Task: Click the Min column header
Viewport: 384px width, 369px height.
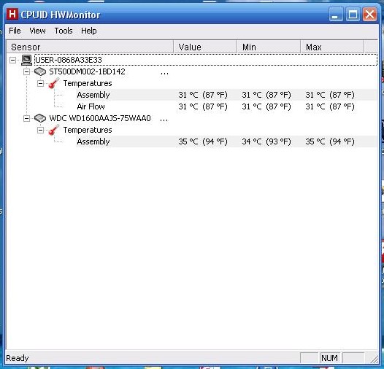Action: click(x=269, y=47)
